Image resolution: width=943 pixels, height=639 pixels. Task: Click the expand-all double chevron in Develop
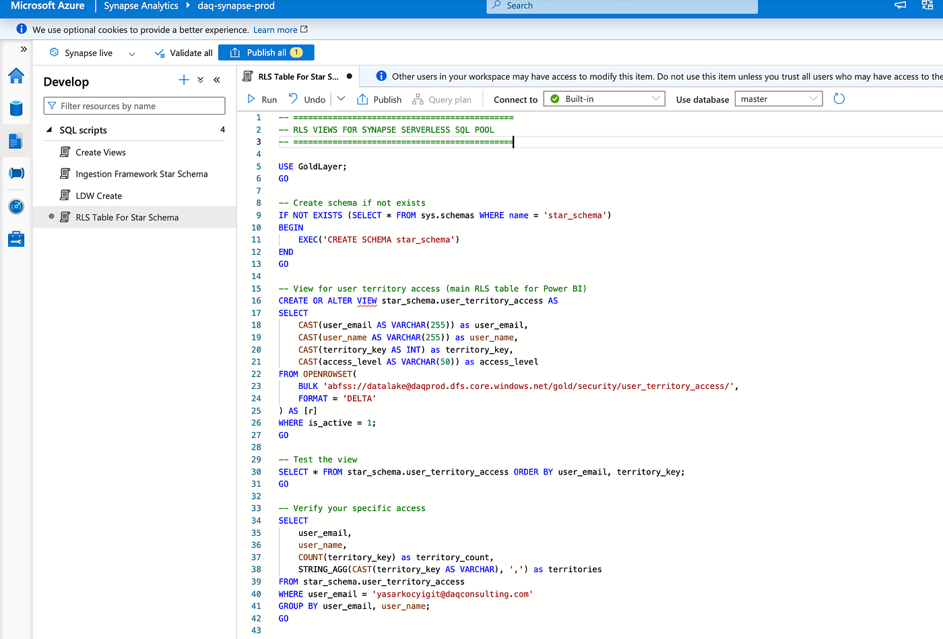201,80
